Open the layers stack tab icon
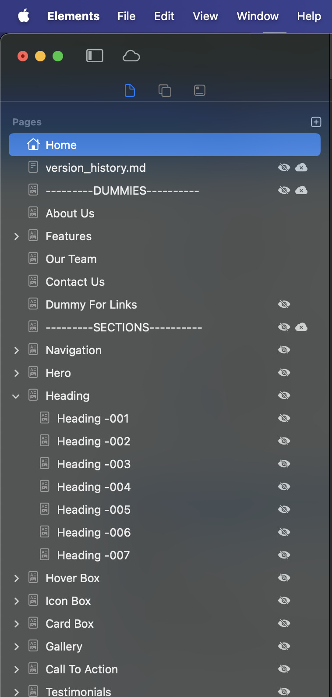This screenshot has height=697, width=332. (165, 91)
